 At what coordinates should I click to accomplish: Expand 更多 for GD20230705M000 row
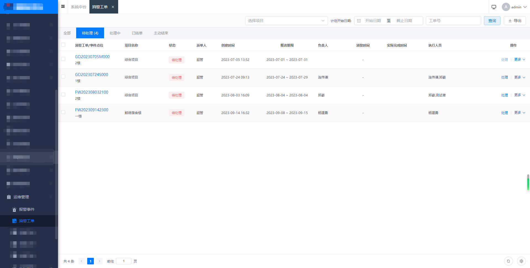tap(520, 59)
